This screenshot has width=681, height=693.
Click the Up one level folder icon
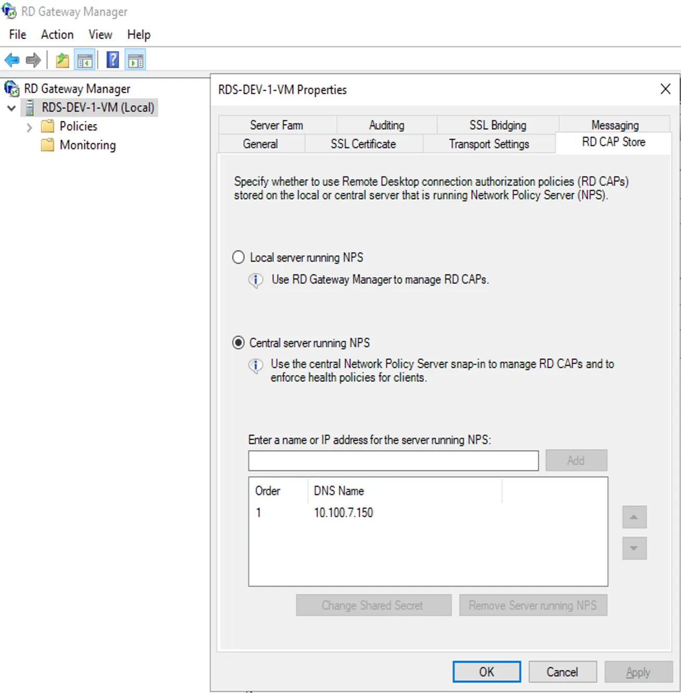click(61, 59)
